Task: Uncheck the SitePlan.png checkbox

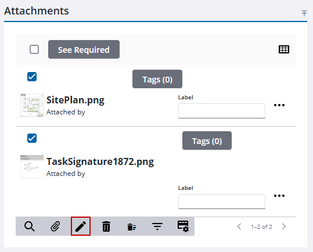Action: tap(32, 77)
